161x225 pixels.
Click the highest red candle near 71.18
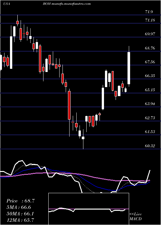[x=17, y=22]
